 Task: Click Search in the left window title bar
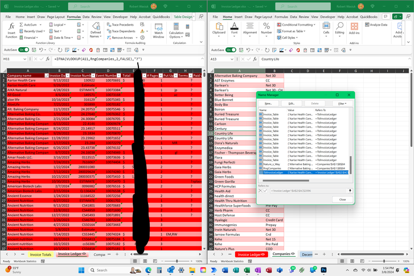tap(96, 6)
